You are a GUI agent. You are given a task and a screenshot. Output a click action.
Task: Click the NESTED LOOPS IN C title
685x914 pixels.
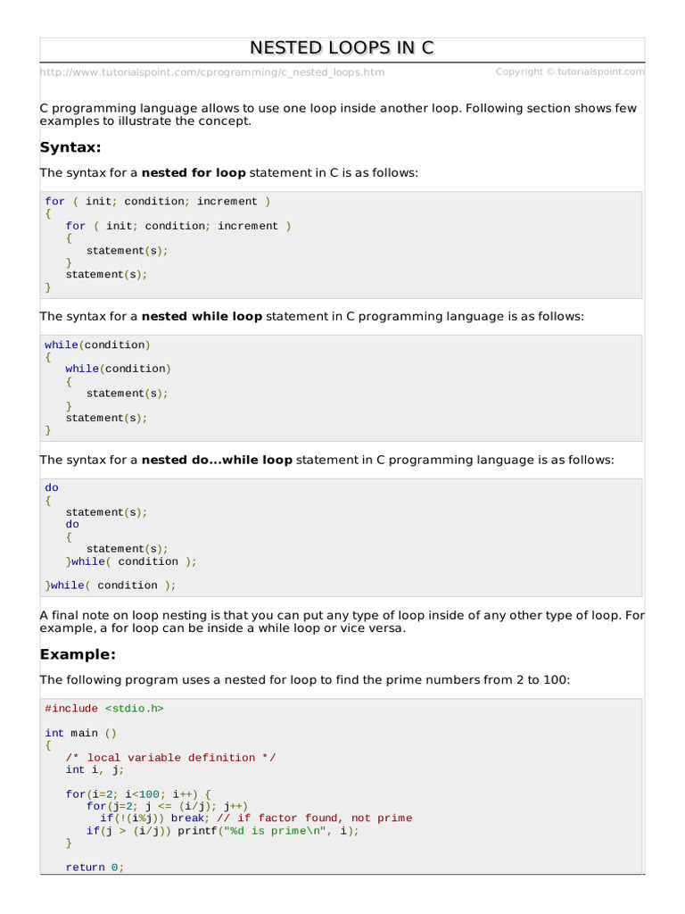tap(342, 48)
